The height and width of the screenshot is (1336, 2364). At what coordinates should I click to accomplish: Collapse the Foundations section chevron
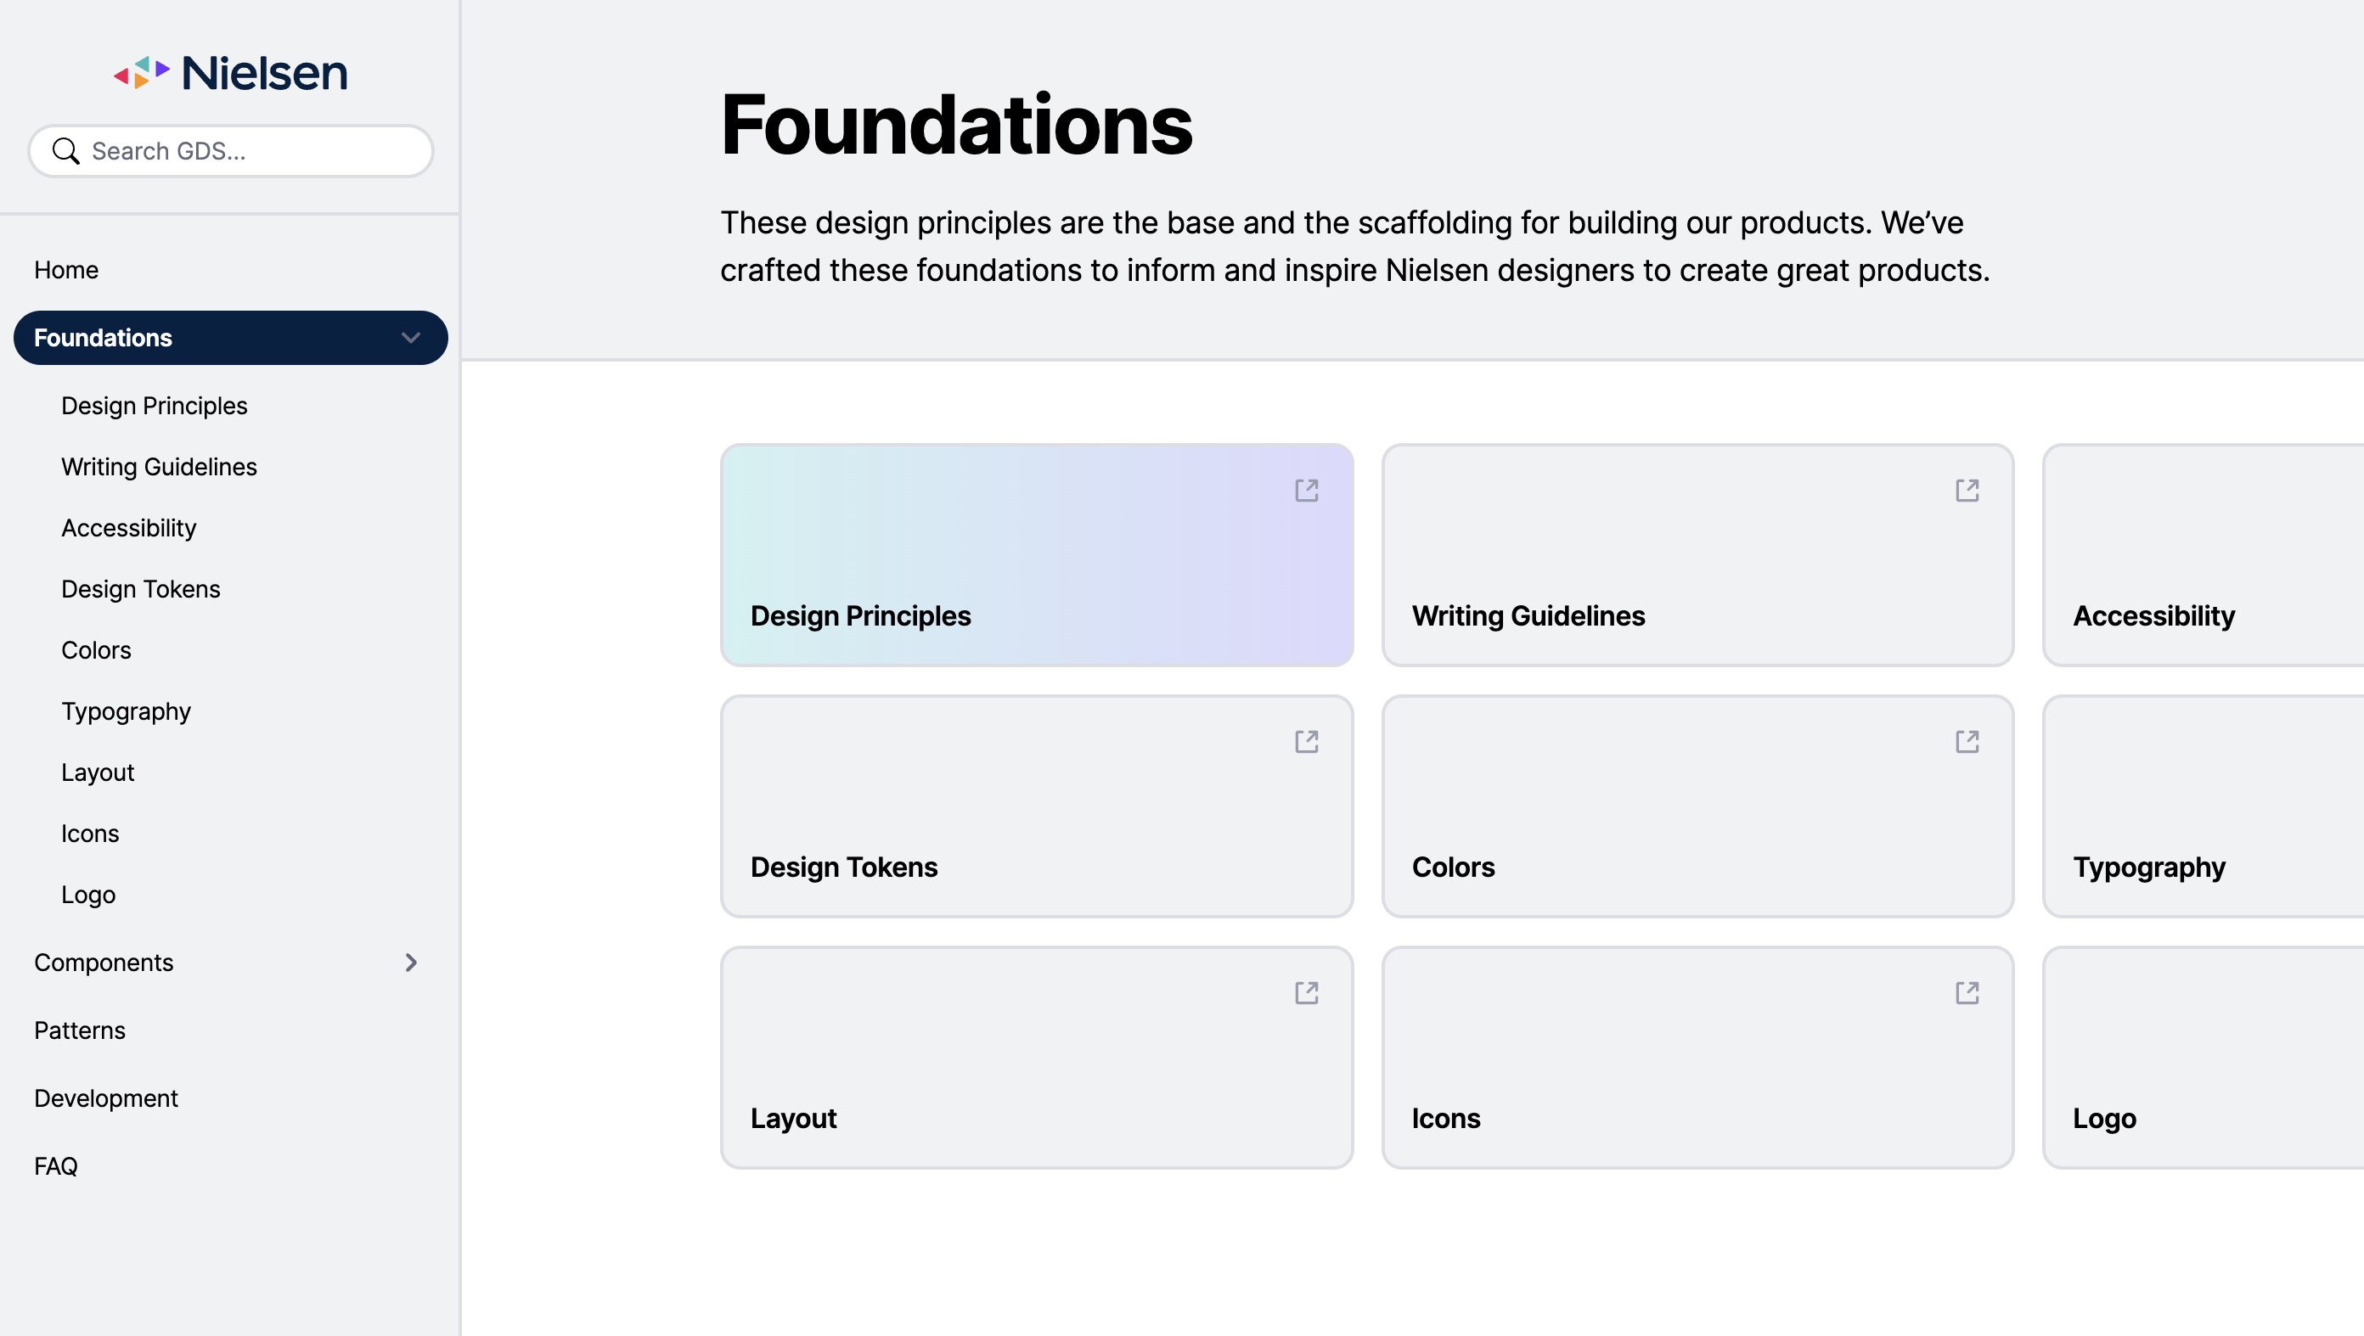click(410, 338)
